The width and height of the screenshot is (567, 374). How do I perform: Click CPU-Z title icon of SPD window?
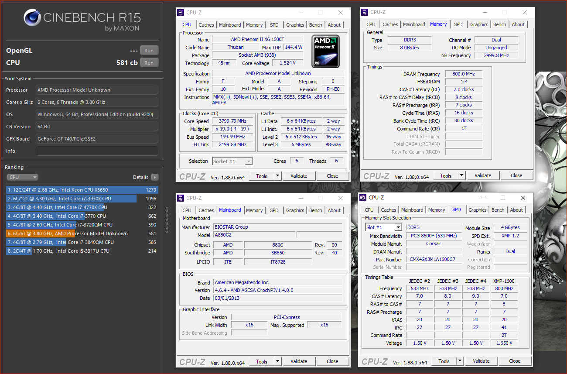(363, 198)
